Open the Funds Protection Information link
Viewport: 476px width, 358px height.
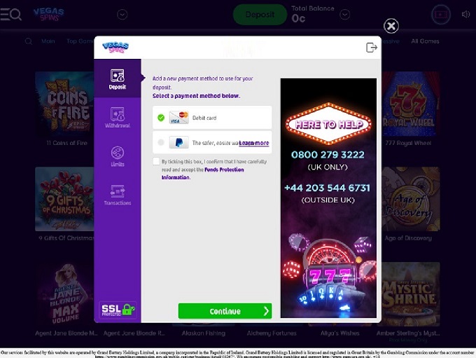tap(202, 173)
